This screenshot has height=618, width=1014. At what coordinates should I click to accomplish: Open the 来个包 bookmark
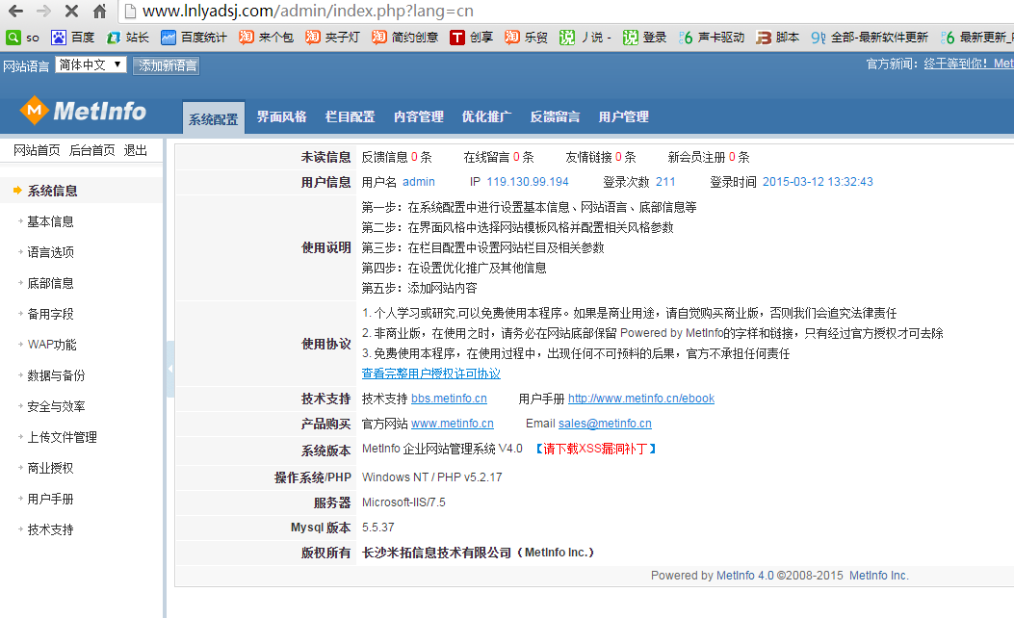[266, 38]
